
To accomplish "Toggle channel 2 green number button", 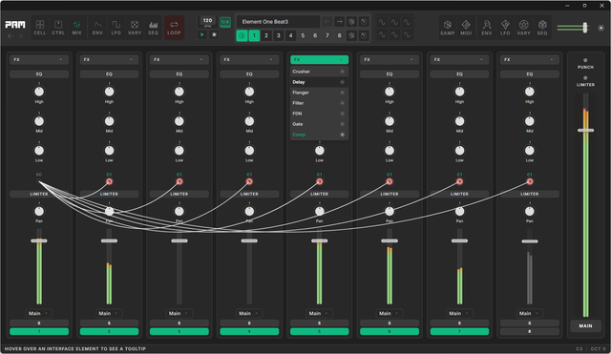I will tap(109, 331).
